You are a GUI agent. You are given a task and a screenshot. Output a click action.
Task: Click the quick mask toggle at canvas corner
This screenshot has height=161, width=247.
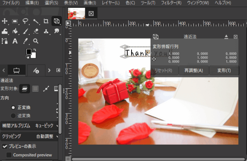tap(68, 159)
